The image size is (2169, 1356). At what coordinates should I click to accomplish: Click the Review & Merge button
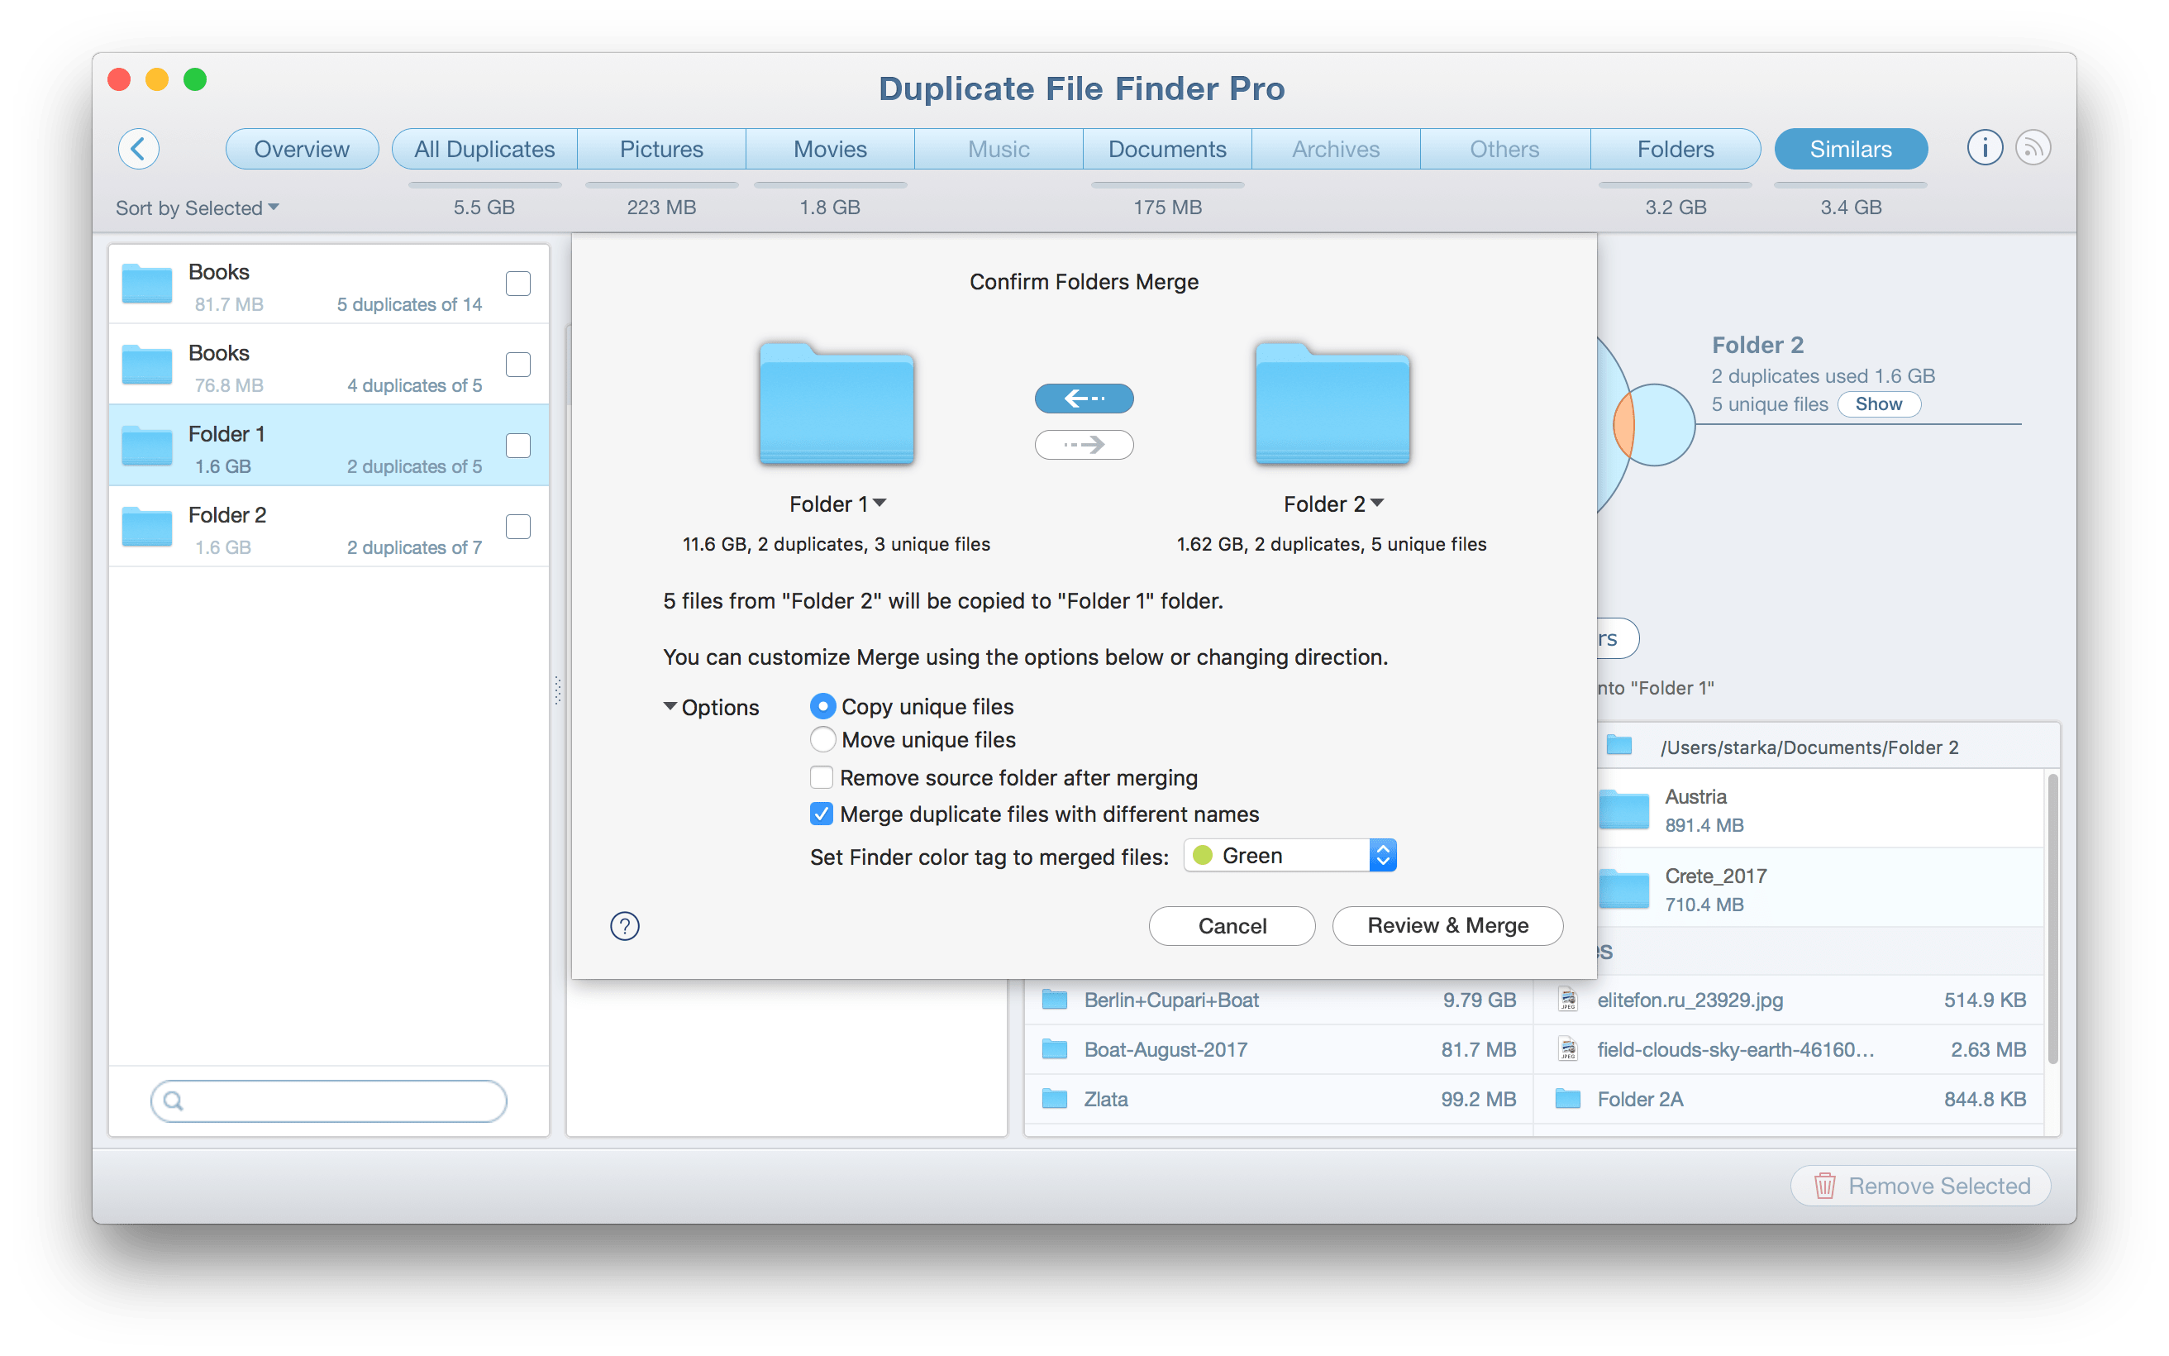click(1447, 925)
